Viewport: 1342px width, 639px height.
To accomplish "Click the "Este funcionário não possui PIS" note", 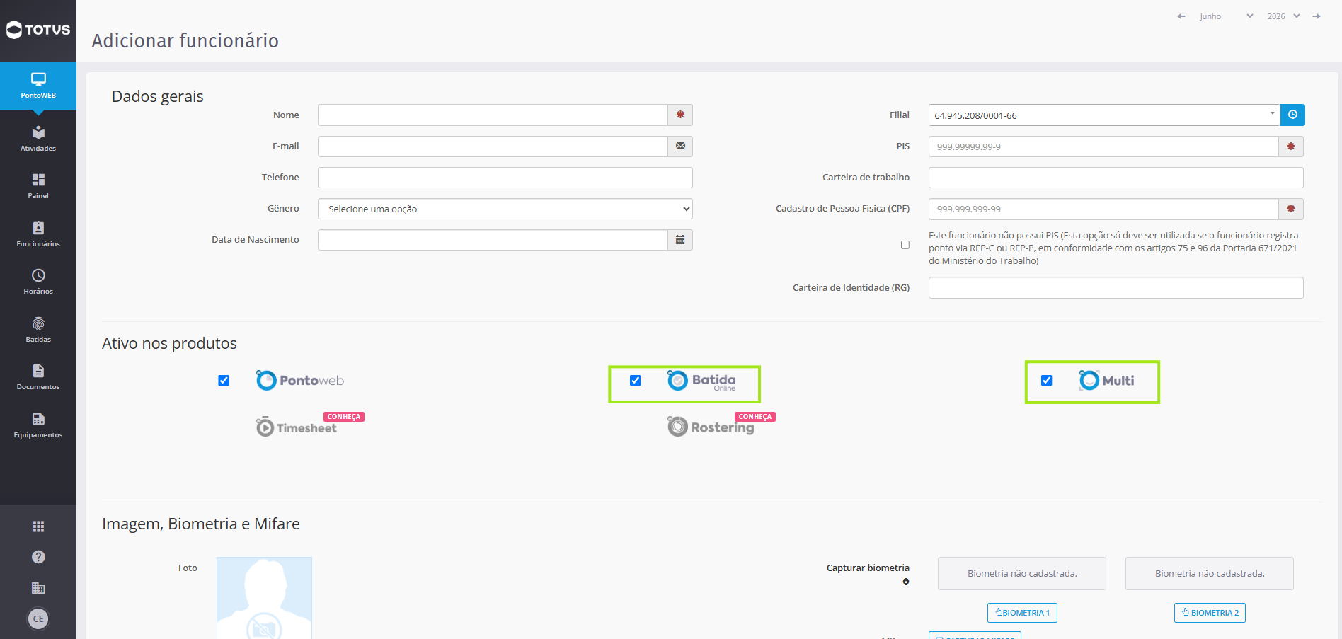I will coord(1113,248).
